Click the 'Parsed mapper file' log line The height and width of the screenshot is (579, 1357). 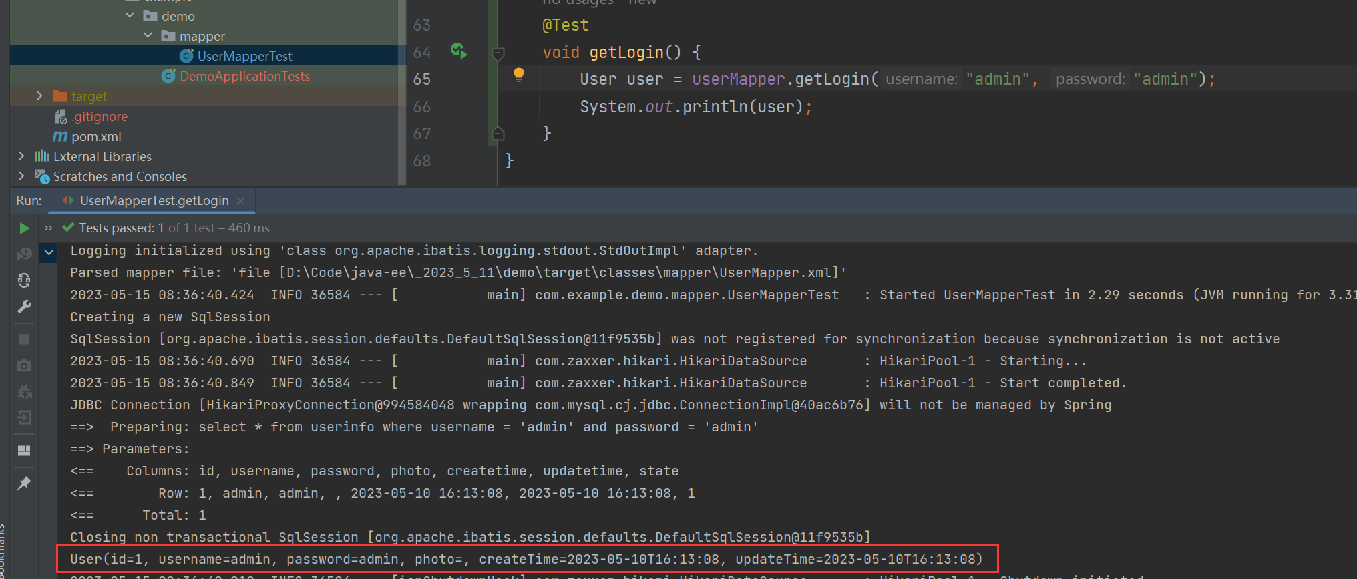[458, 272]
